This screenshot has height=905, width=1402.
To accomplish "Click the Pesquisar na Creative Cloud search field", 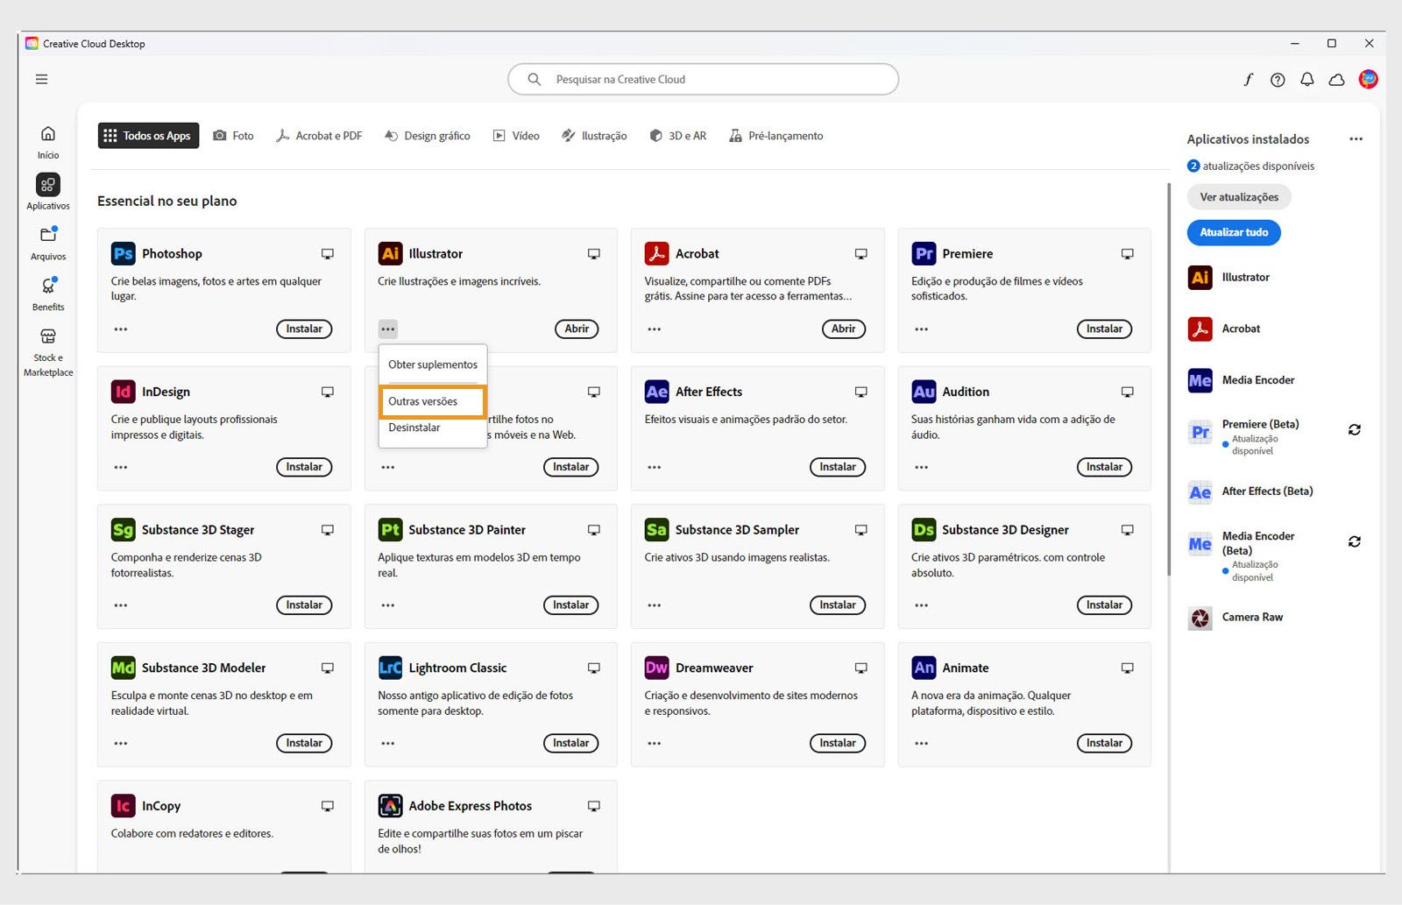I will pyautogui.click(x=701, y=79).
